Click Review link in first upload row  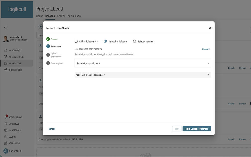242,68
